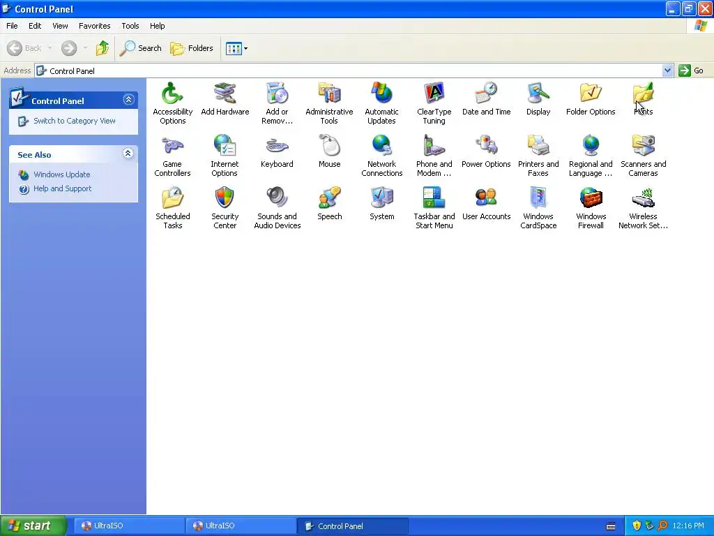
Task: Click the security shield tray icon
Action: coord(637,526)
